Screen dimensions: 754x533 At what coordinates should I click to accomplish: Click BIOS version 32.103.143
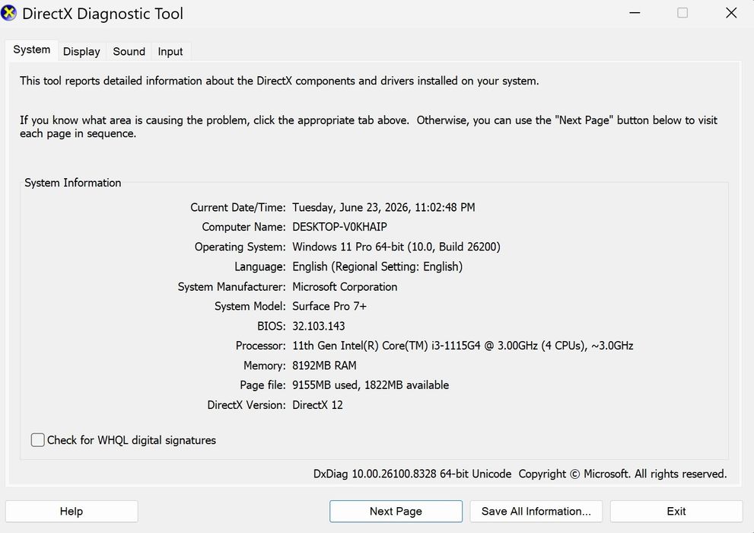pyautogui.click(x=318, y=326)
